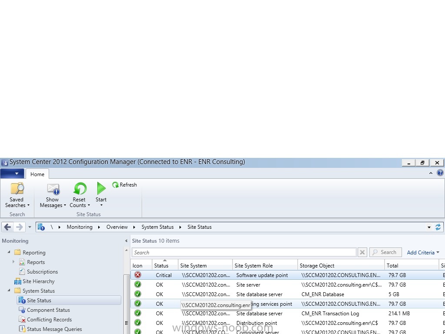Collapse the ribbon with the up chevron
The width and height of the screenshot is (445, 334).
(x=431, y=173)
